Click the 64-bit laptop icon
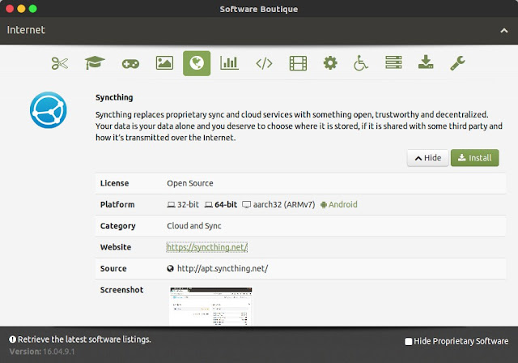518x363 pixels. coord(209,205)
